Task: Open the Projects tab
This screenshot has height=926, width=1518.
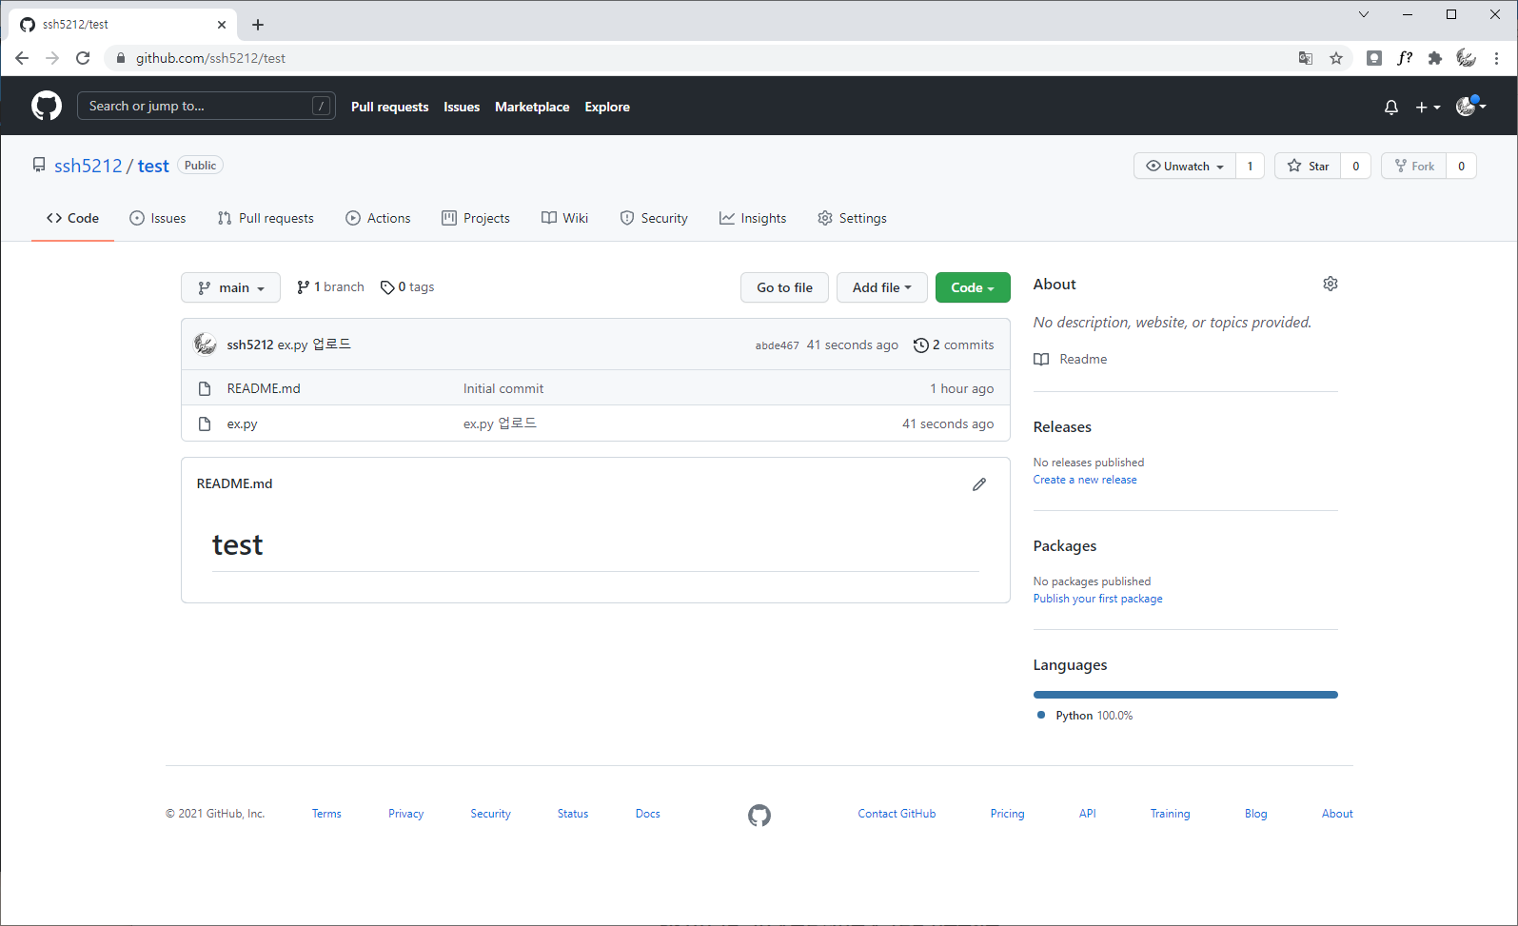Action: (476, 218)
